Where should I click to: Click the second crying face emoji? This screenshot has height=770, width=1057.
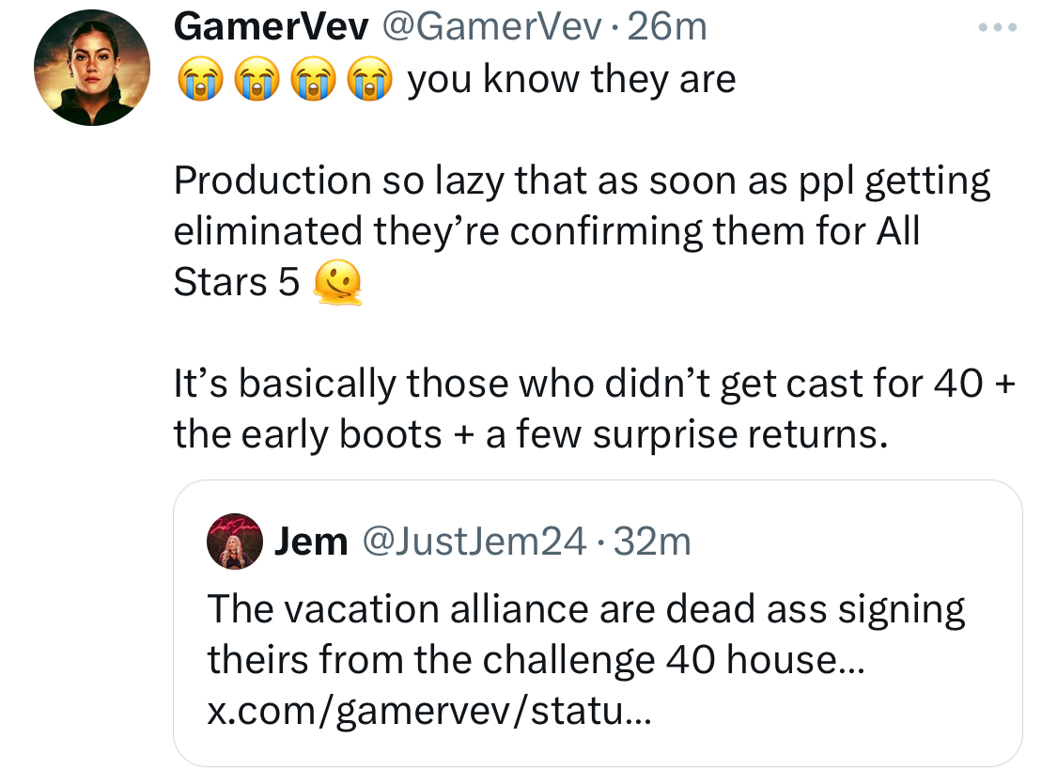pyautogui.click(x=256, y=80)
